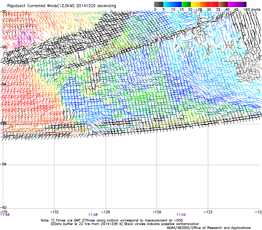Image resolution: width=262 pixels, height=230 pixels.
Task: Click the purple 11:49 time label
Action: pyautogui.click(x=181, y=215)
